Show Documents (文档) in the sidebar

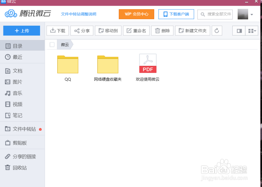coord(22,71)
